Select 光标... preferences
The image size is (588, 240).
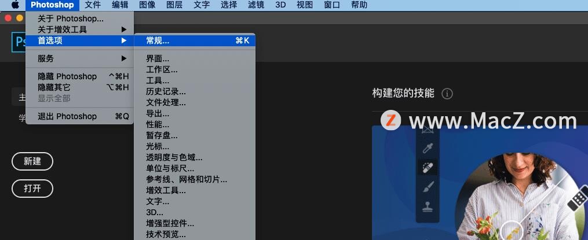click(x=195, y=146)
